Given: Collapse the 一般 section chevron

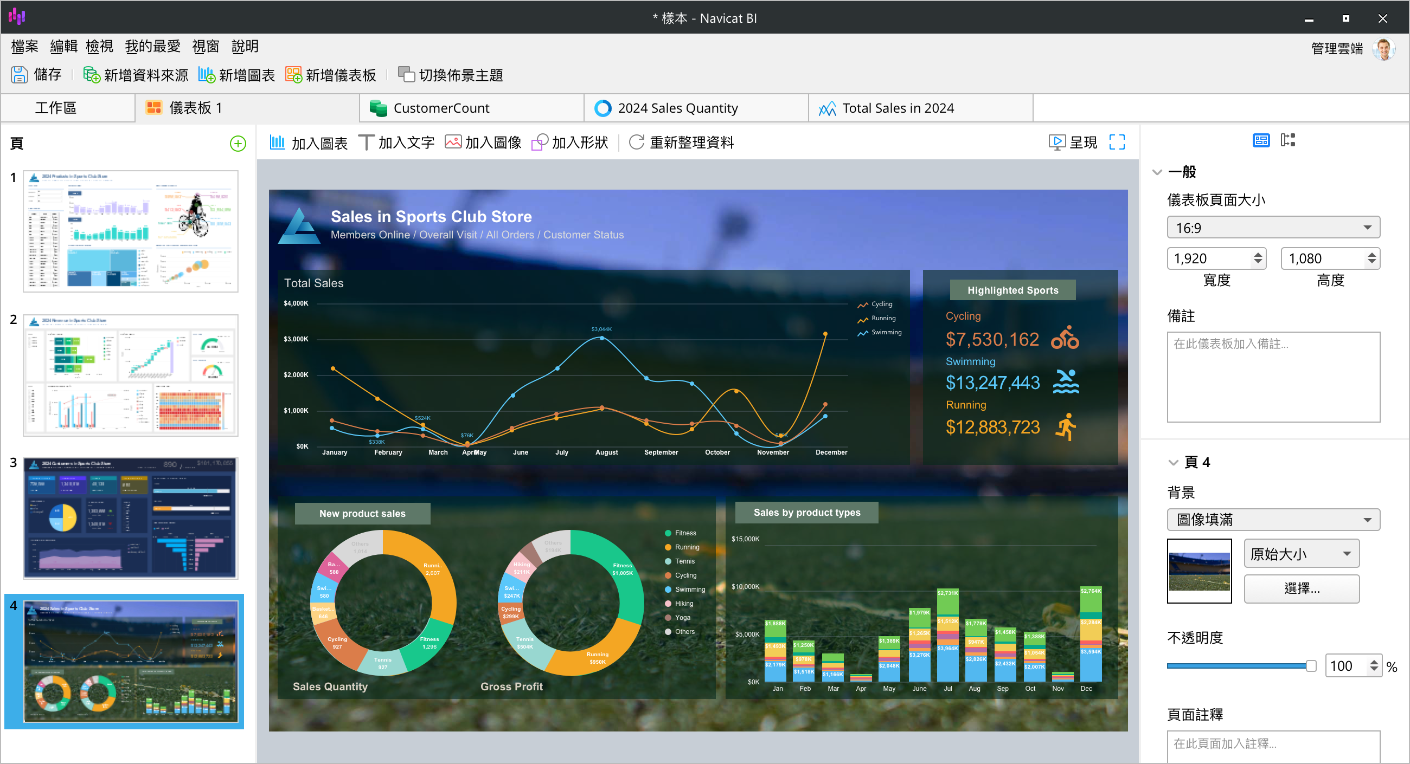Looking at the screenshot, I should click(1157, 172).
